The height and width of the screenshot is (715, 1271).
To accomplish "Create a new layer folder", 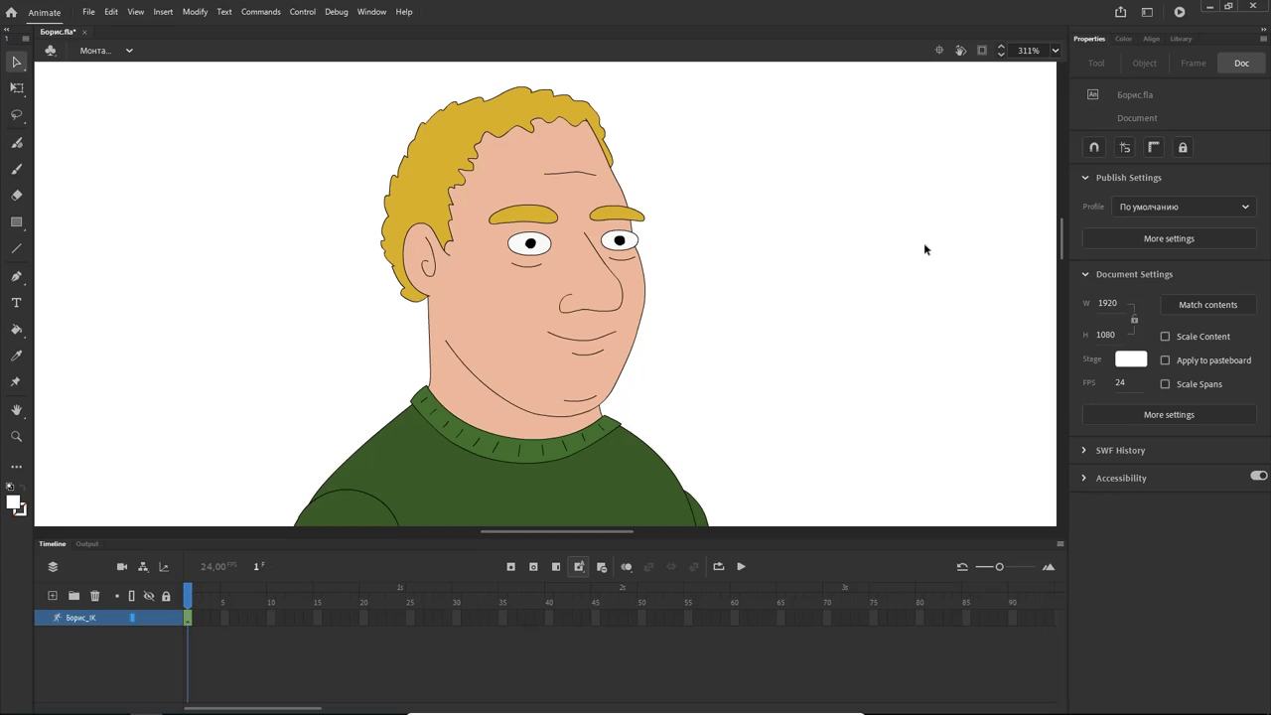I will tap(73, 596).
